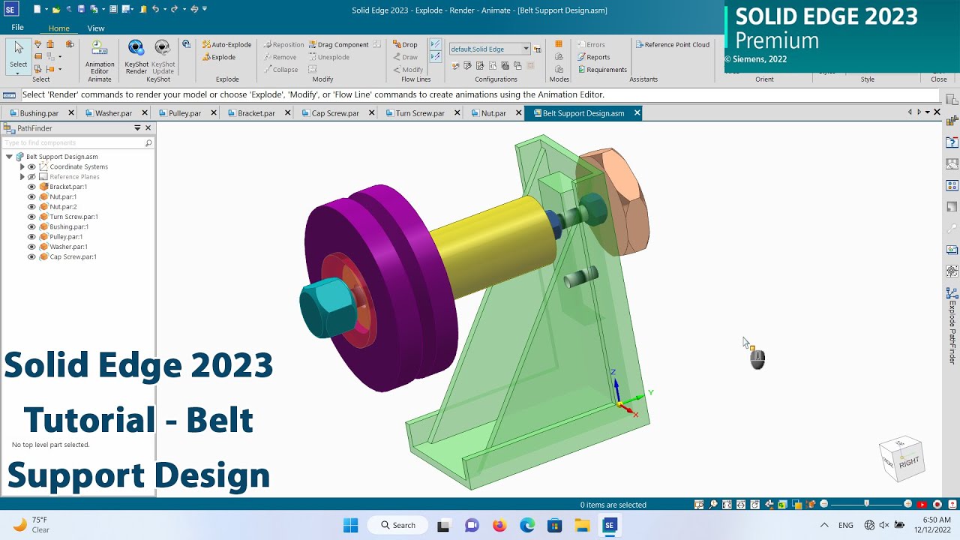
Task: Click Reference Point Cloud
Action: click(x=672, y=45)
